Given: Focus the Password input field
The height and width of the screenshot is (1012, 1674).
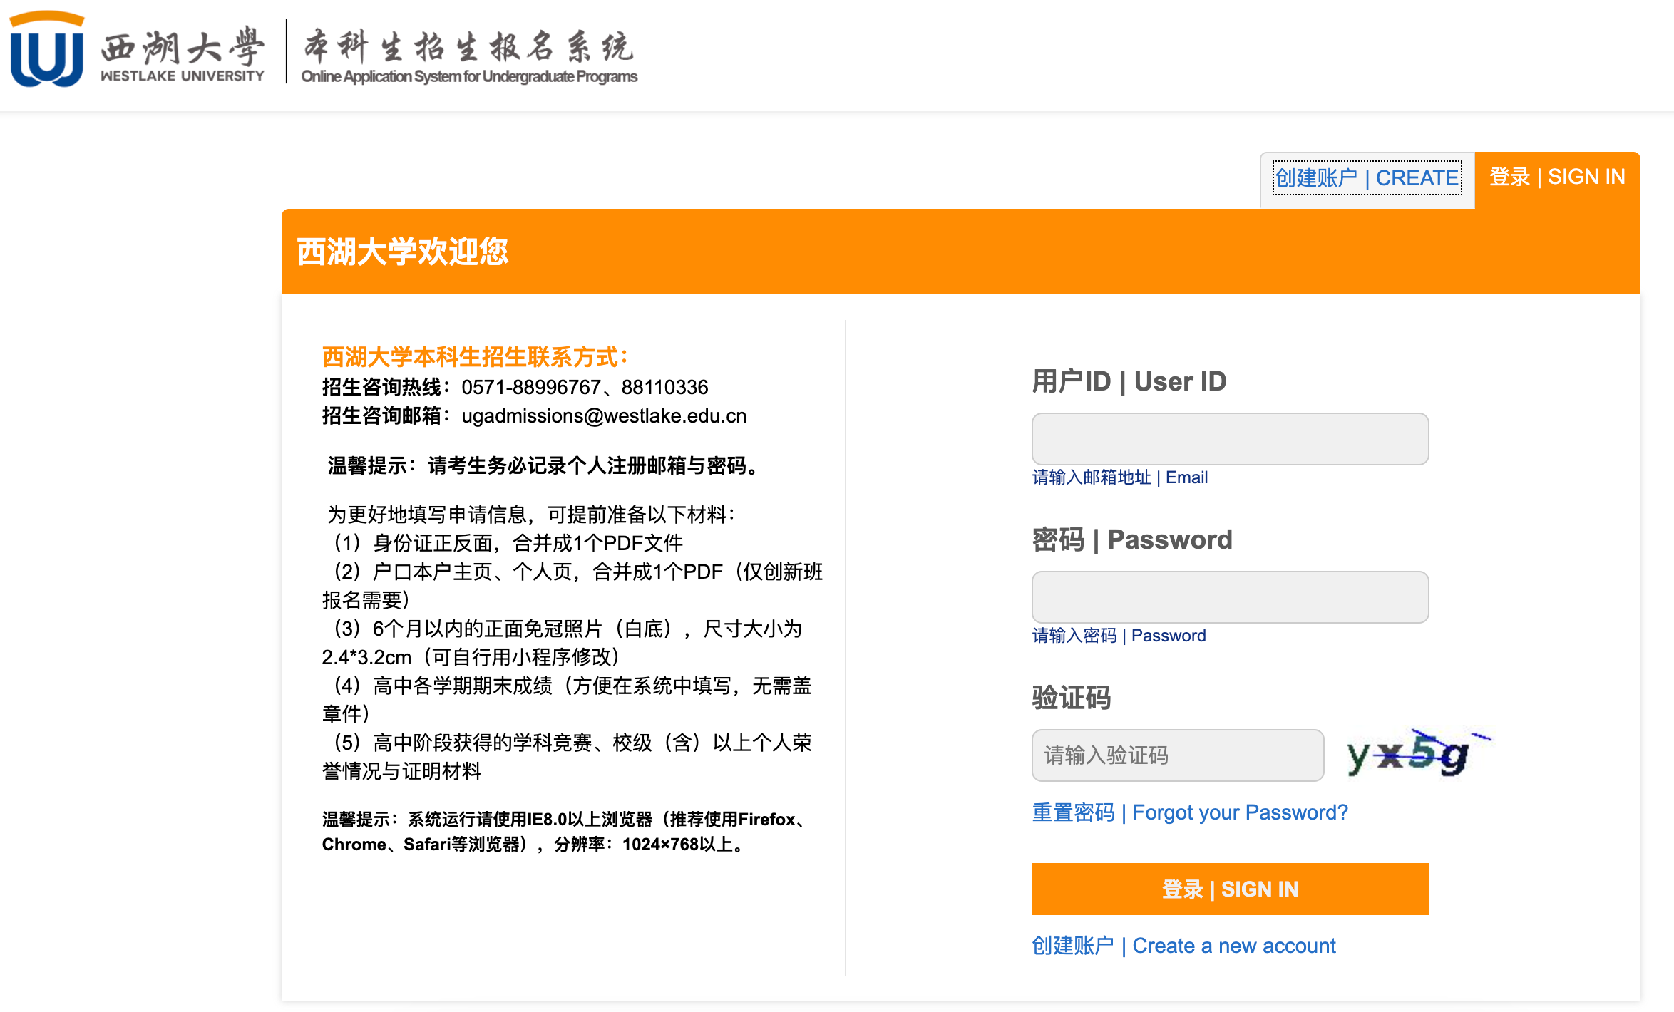Looking at the screenshot, I should click(1230, 597).
